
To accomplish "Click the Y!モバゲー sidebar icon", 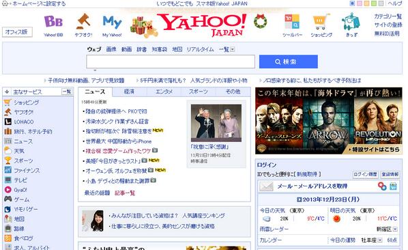I will click(x=8, y=209).
